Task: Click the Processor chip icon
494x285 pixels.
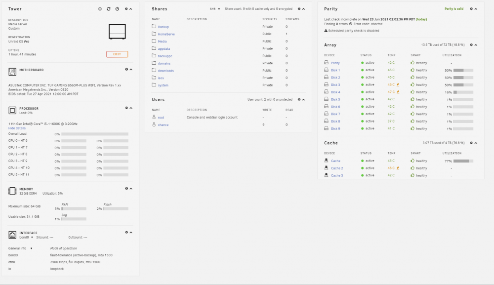Action: tap(12, 110)
